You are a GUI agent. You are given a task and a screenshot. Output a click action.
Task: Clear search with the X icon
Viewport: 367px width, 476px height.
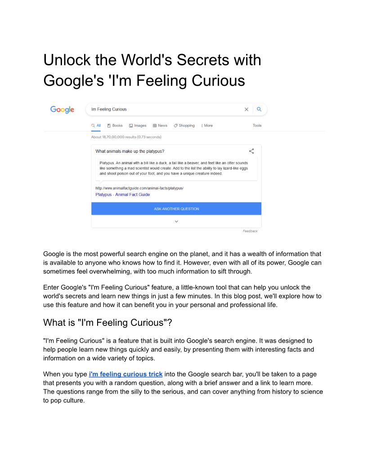[x=246, y=109]
